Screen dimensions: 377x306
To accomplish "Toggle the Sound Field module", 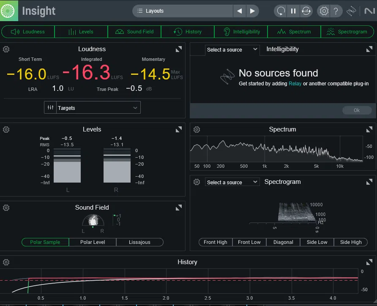I will point(134,32).
